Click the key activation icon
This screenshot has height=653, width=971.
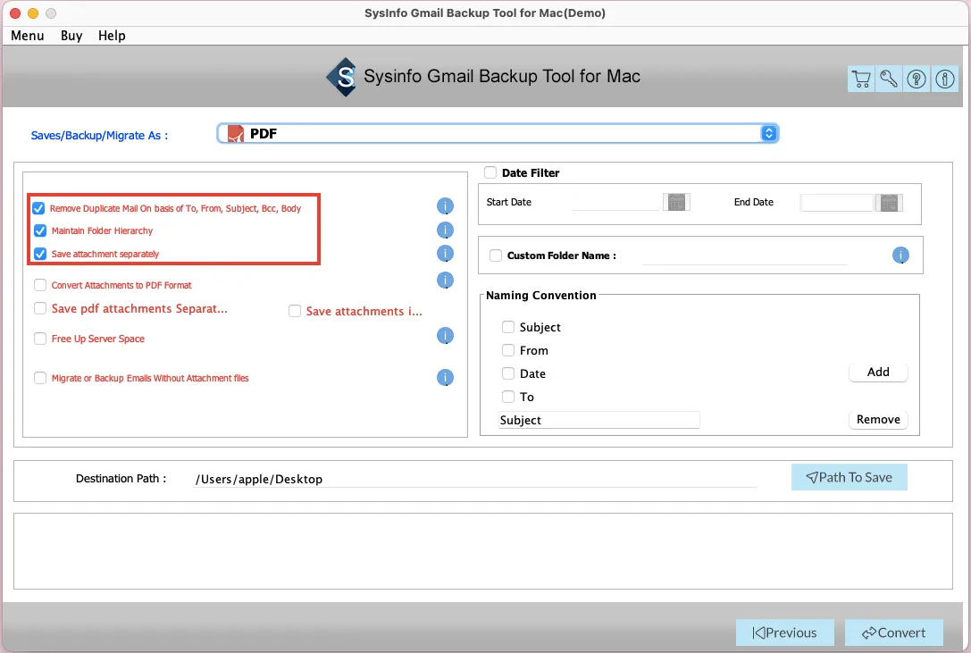[x=889, y=80]
